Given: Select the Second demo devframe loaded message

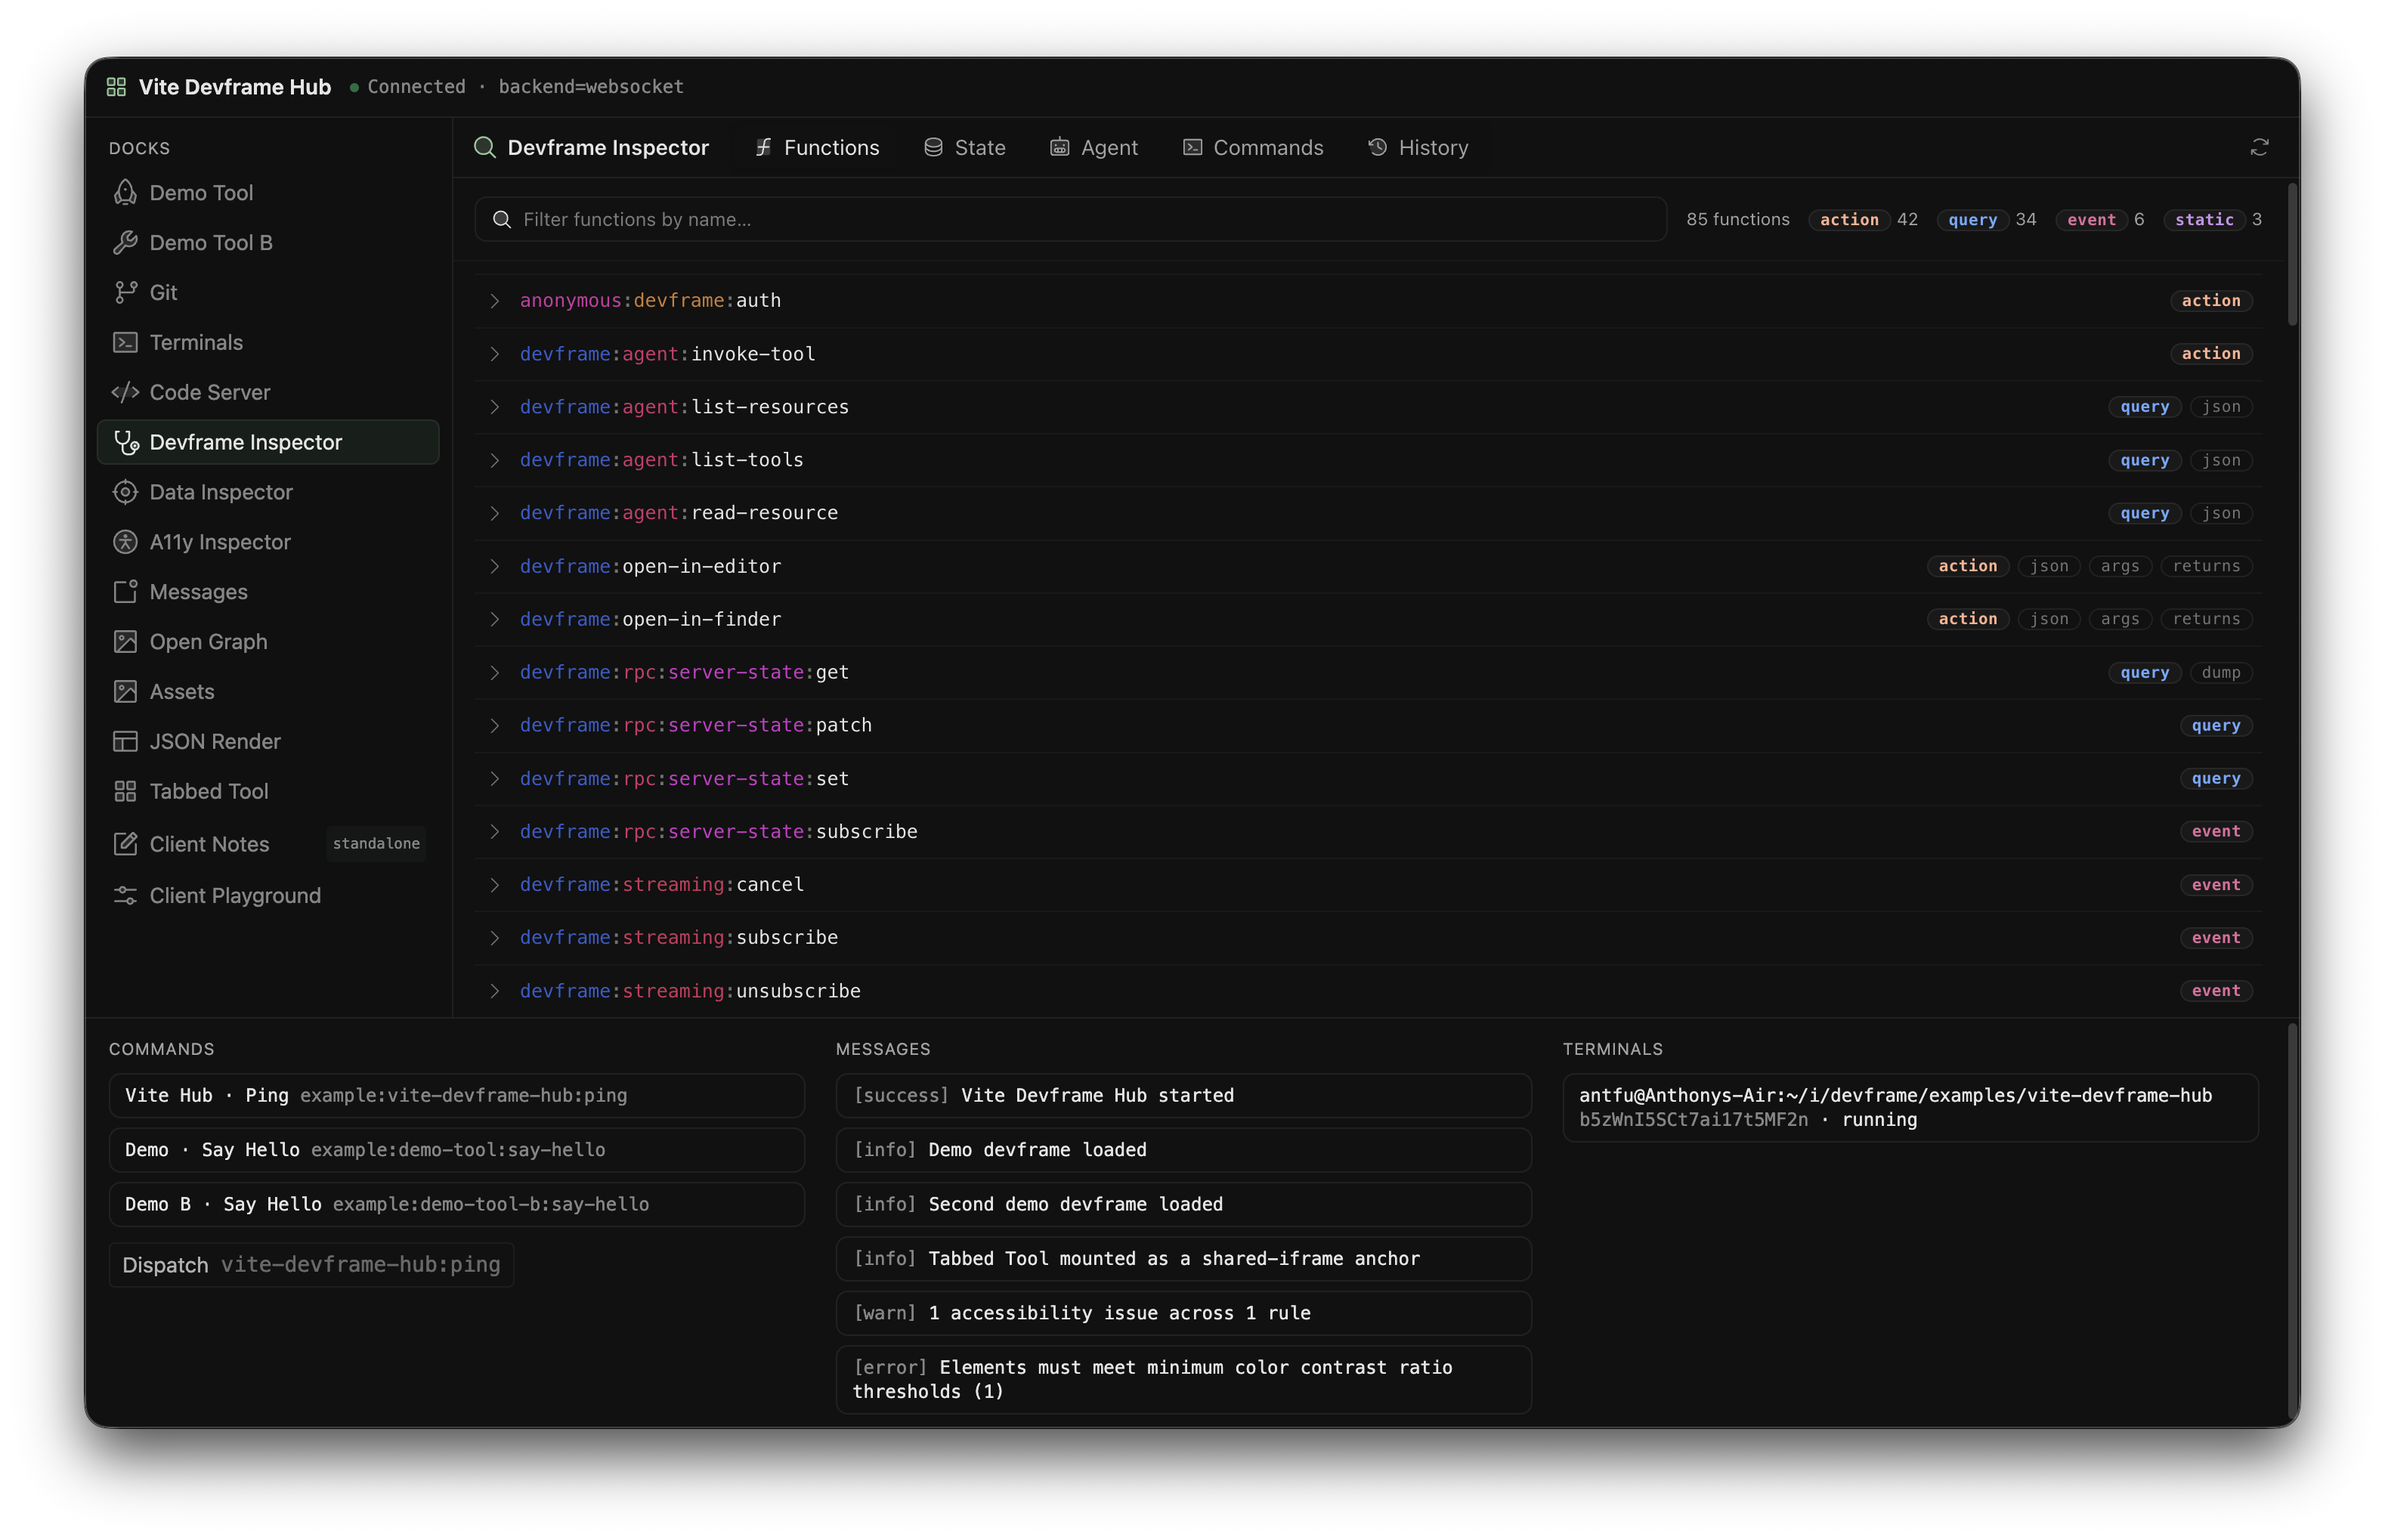Looking at the screenshot, I should point(1183,1205).
